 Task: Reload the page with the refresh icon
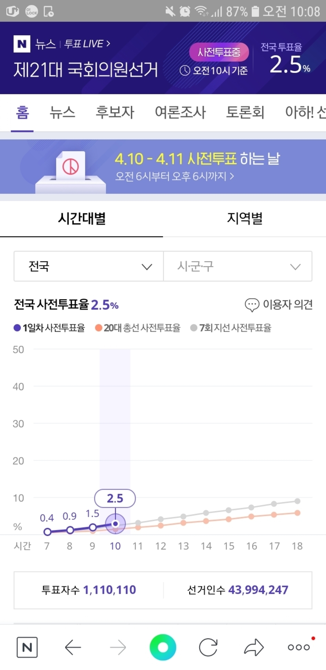pos(208,647)
